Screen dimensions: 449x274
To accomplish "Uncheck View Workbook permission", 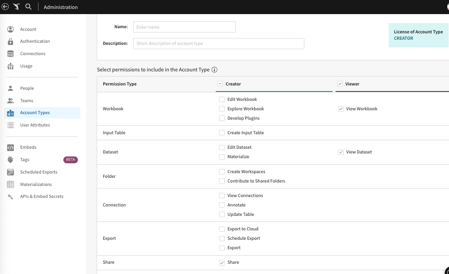I will [x=341, y=109].
